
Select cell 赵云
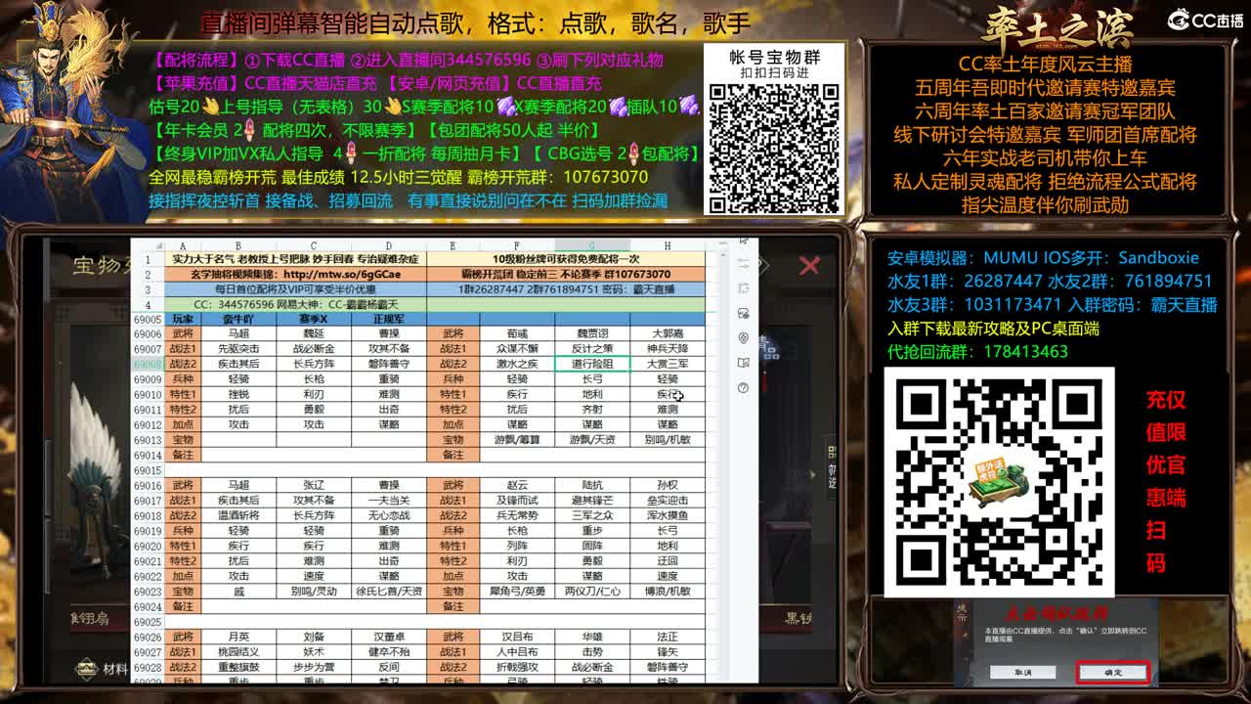[517, 485]
